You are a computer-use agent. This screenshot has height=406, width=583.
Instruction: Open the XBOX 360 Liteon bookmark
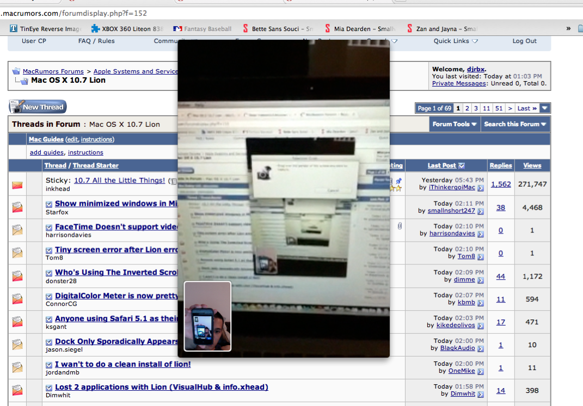[x=127, y=29]
